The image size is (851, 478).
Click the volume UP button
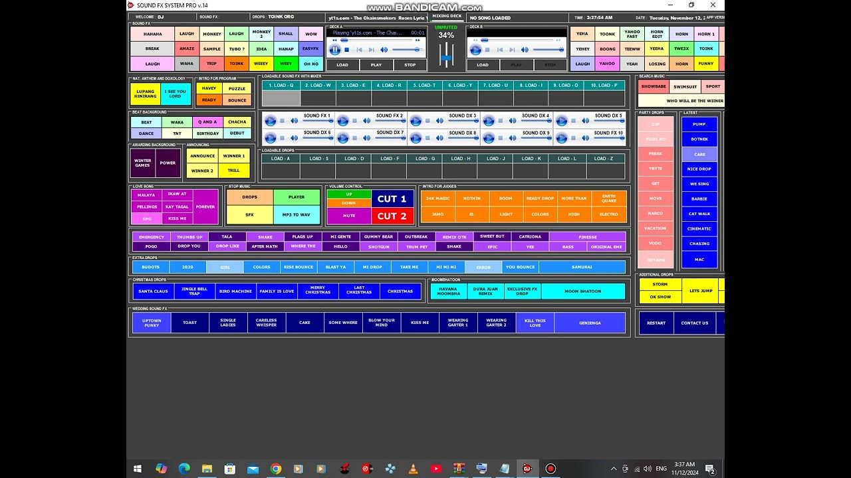349,195
